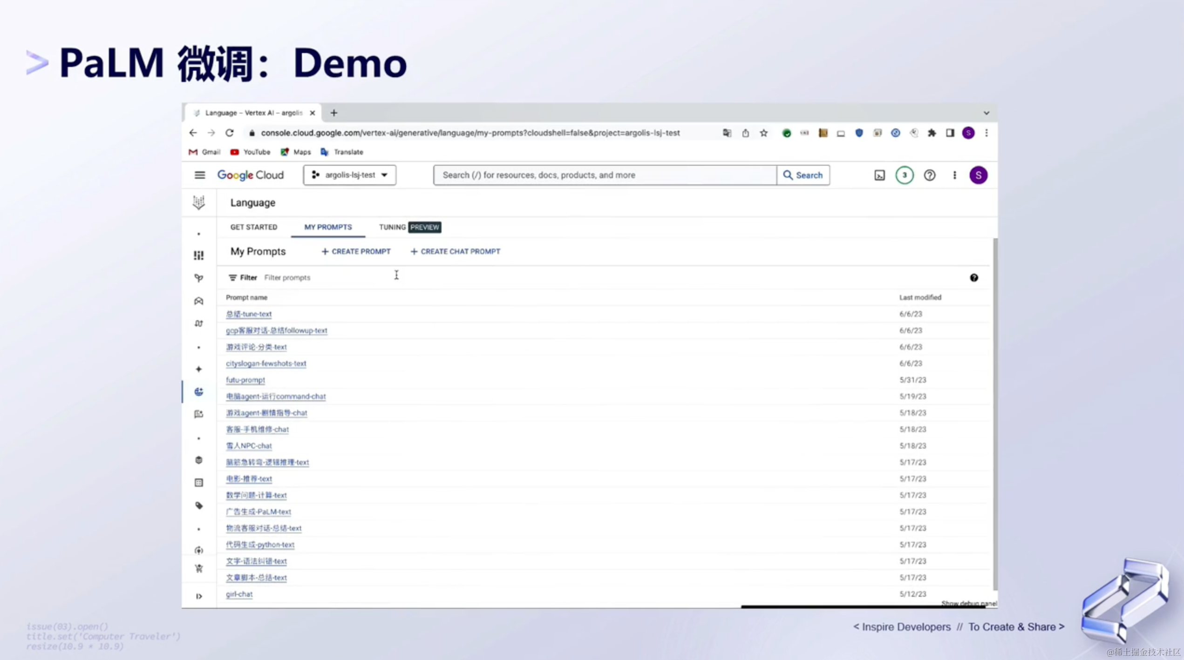The height and width of the screenshot is (660, 1184).
Task: Expand sidebar with the bottom arrow icon
Action: [199, 596]
